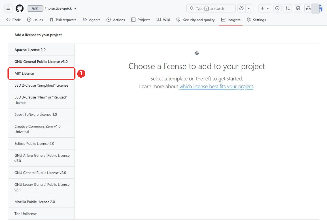Select GNU General Public License v3.0
The image size is (327, 221).
41,62
